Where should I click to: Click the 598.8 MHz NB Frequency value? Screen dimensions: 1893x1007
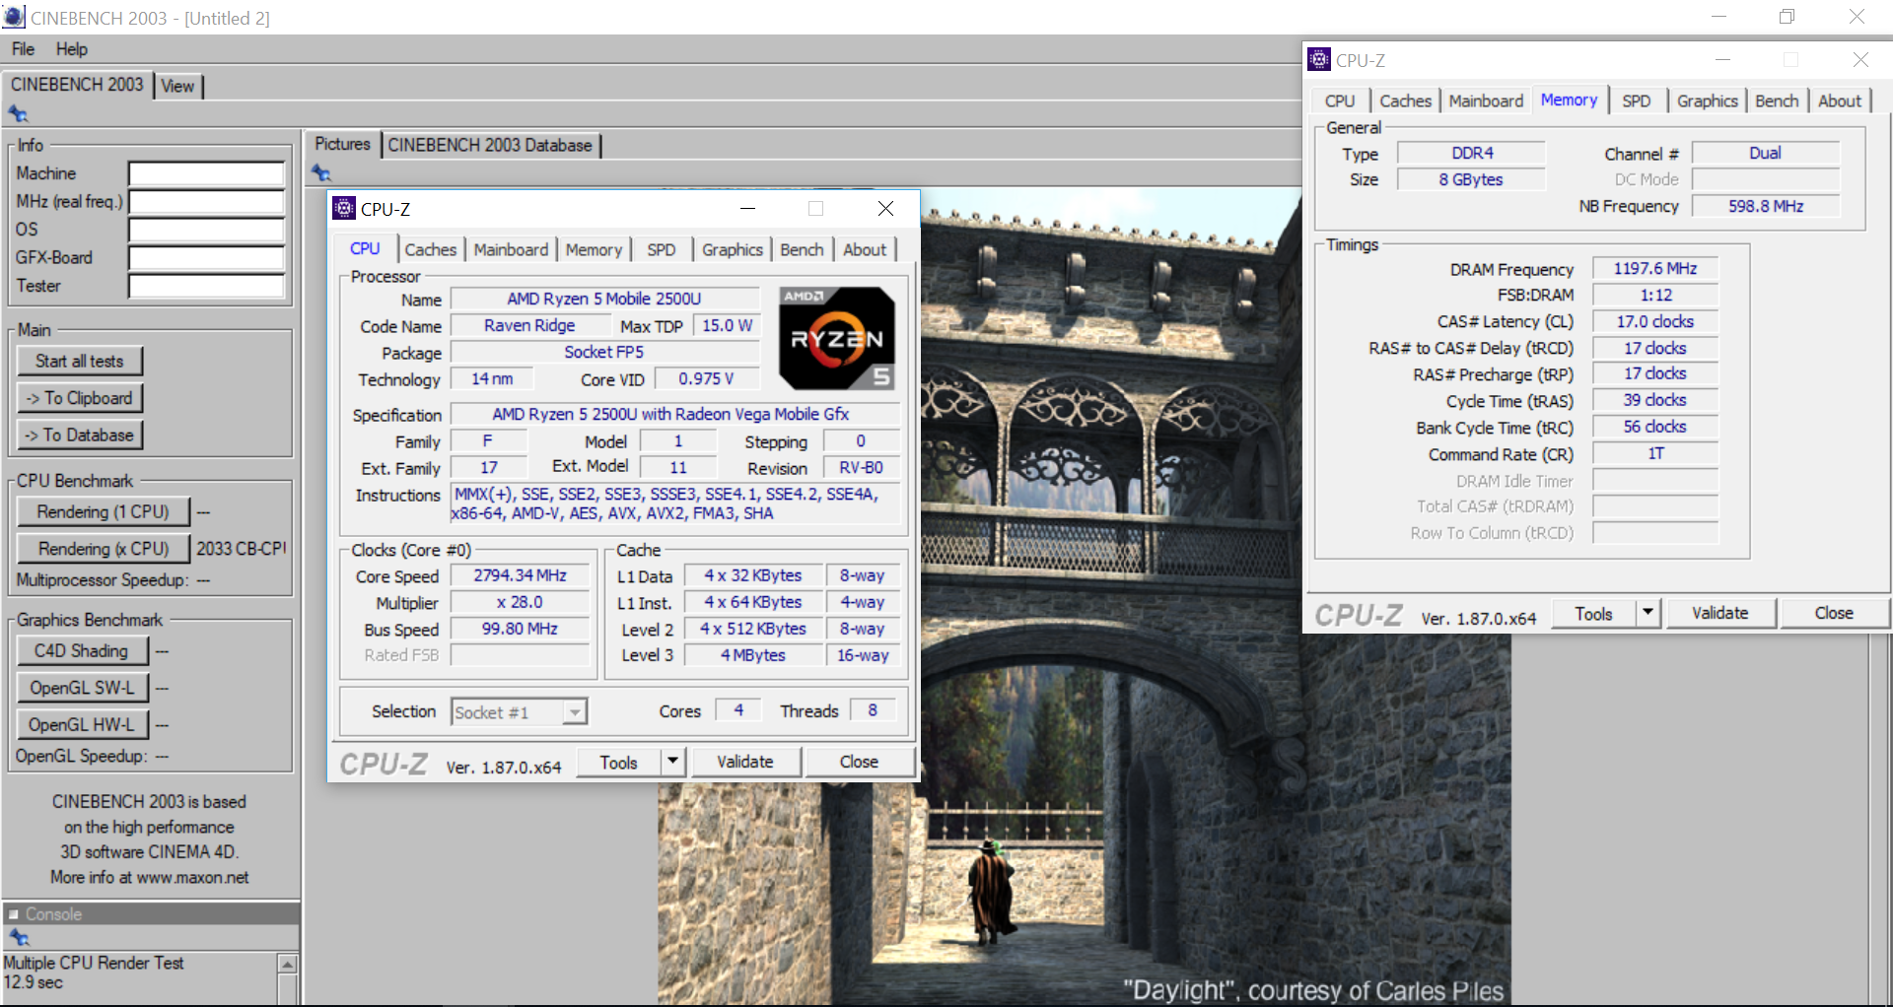(1766, 206)
